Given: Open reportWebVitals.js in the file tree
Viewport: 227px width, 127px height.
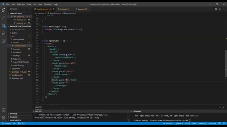Looking at the screenshot, I should 21,62.
